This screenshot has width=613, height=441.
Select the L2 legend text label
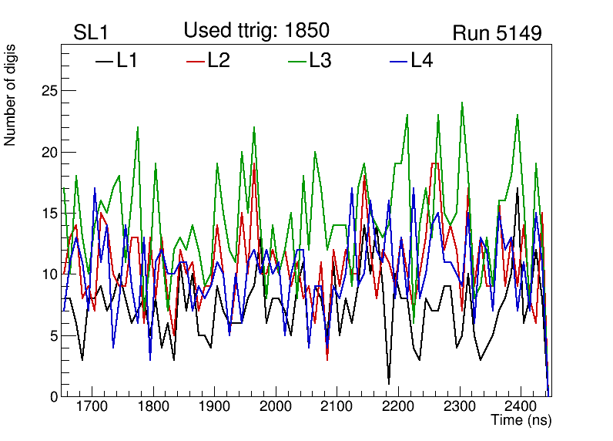coord(219,61)
